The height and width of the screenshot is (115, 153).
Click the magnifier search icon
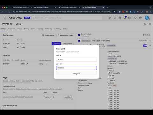tap(33, 18)
